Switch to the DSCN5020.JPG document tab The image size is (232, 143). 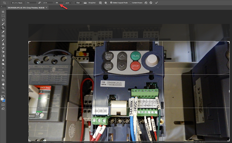coord(26,8)
